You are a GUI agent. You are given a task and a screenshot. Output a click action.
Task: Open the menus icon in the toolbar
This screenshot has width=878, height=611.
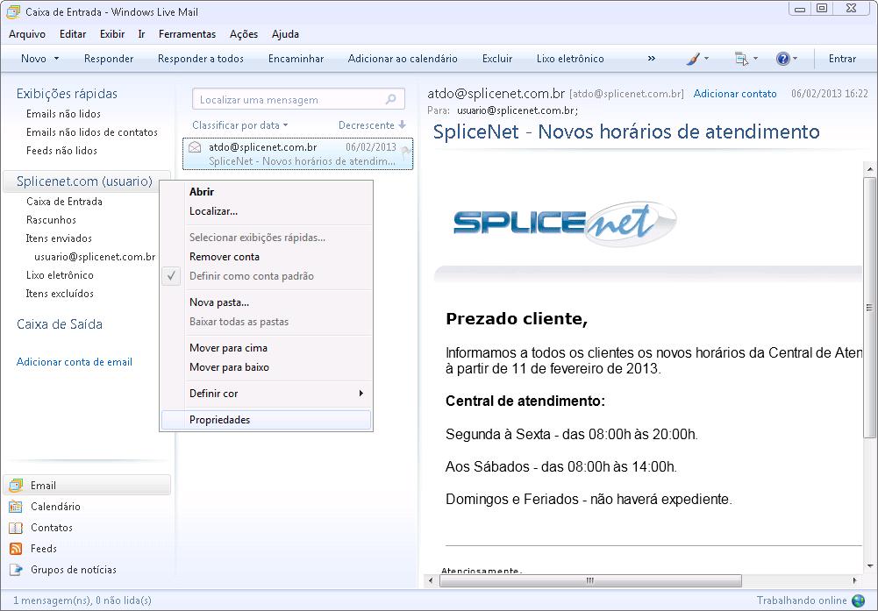[741, 59]
